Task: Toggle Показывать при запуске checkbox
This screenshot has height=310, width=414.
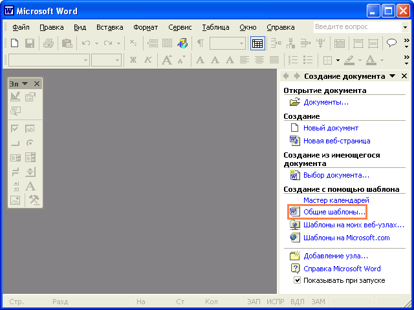Action: click(x=297, y=280)
